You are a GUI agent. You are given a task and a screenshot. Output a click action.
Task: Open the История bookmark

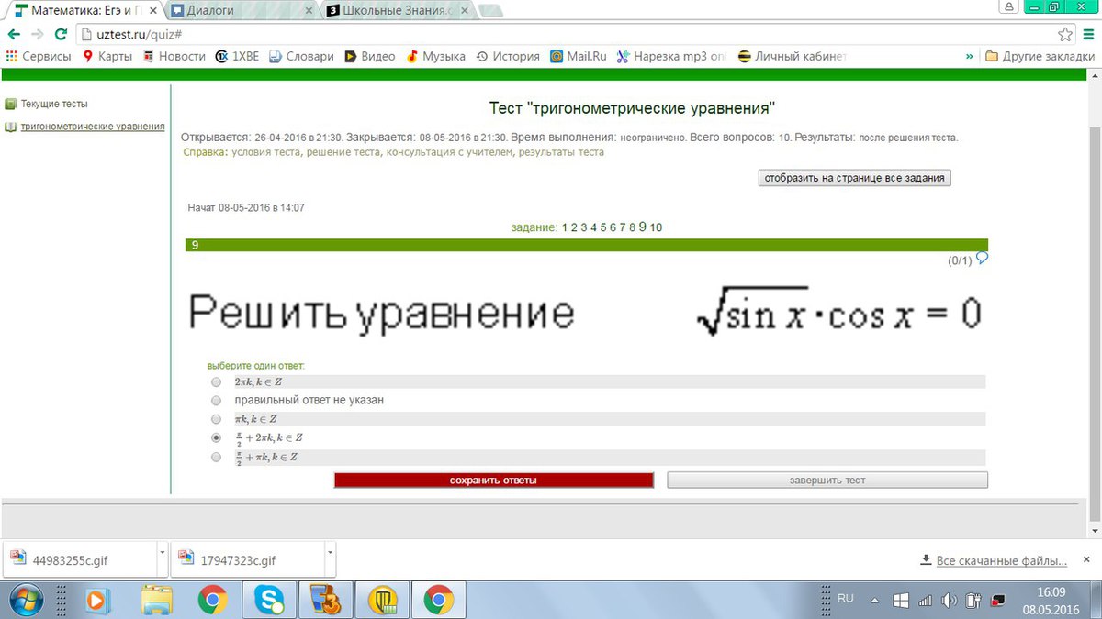point(508,56)
